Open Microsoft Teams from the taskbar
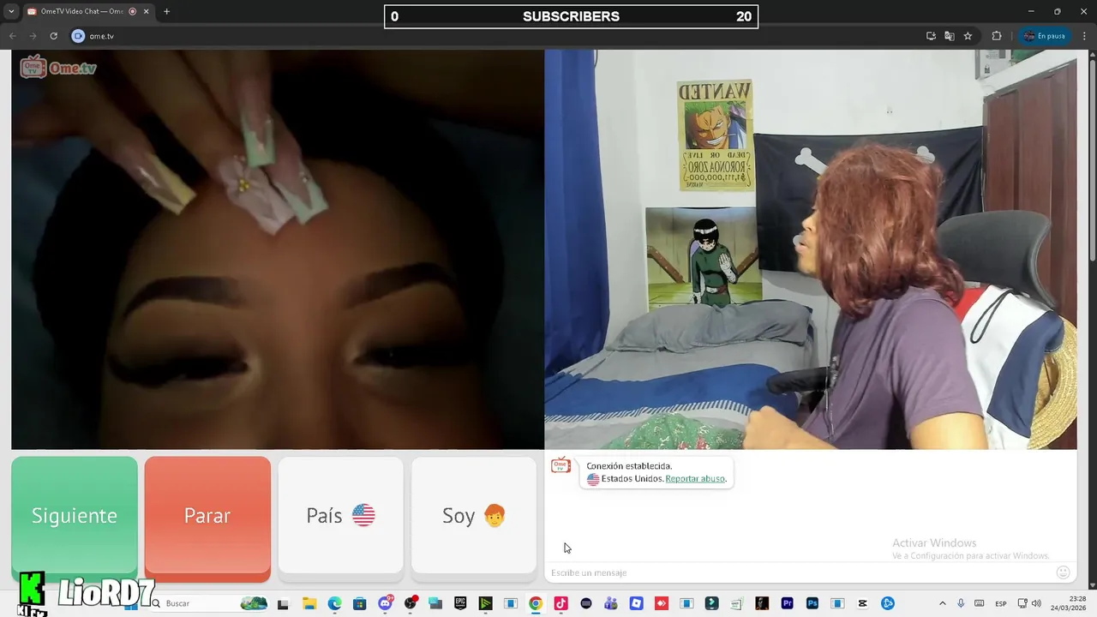 pos(611,603)
